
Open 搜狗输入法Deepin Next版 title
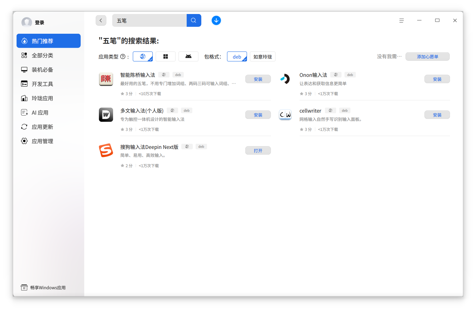tap(149, 147)
